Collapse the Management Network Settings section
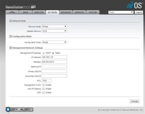 point(10,48)
